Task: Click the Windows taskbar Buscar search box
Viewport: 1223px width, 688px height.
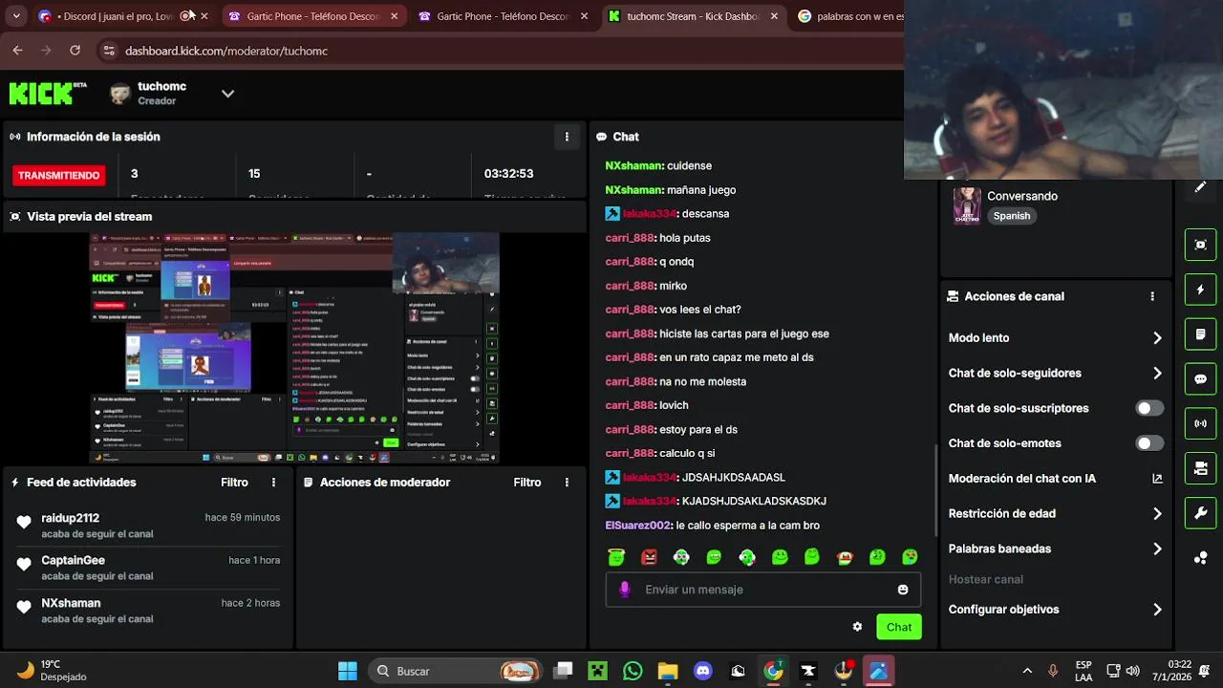Action: tap(457, 671)
